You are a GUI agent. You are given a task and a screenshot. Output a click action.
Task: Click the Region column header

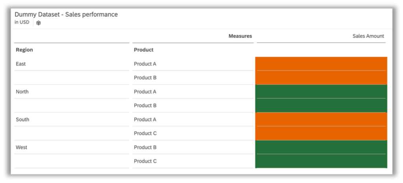click(24, 50)
